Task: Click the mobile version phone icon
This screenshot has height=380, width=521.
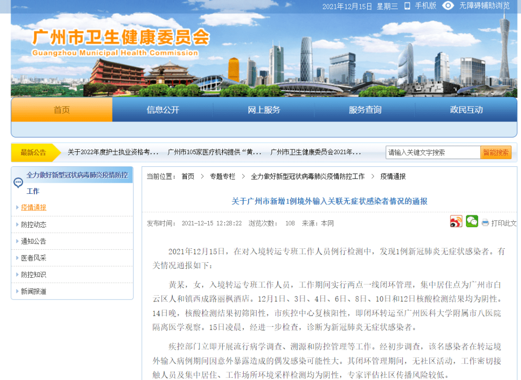Action: 407,6
